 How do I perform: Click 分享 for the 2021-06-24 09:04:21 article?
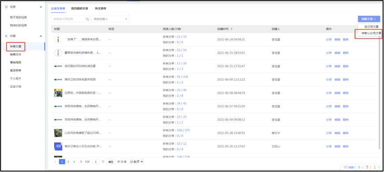[x=329, y=40]
